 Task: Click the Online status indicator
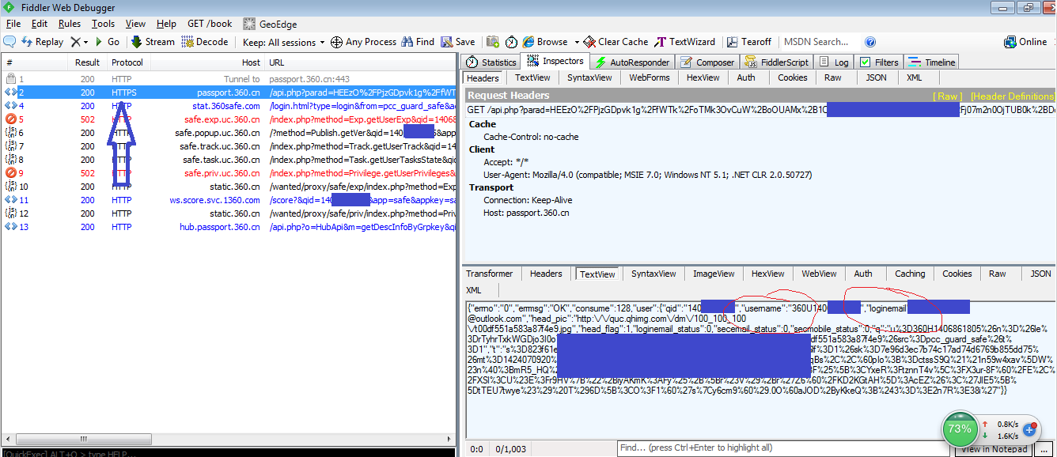[1025, 42]
